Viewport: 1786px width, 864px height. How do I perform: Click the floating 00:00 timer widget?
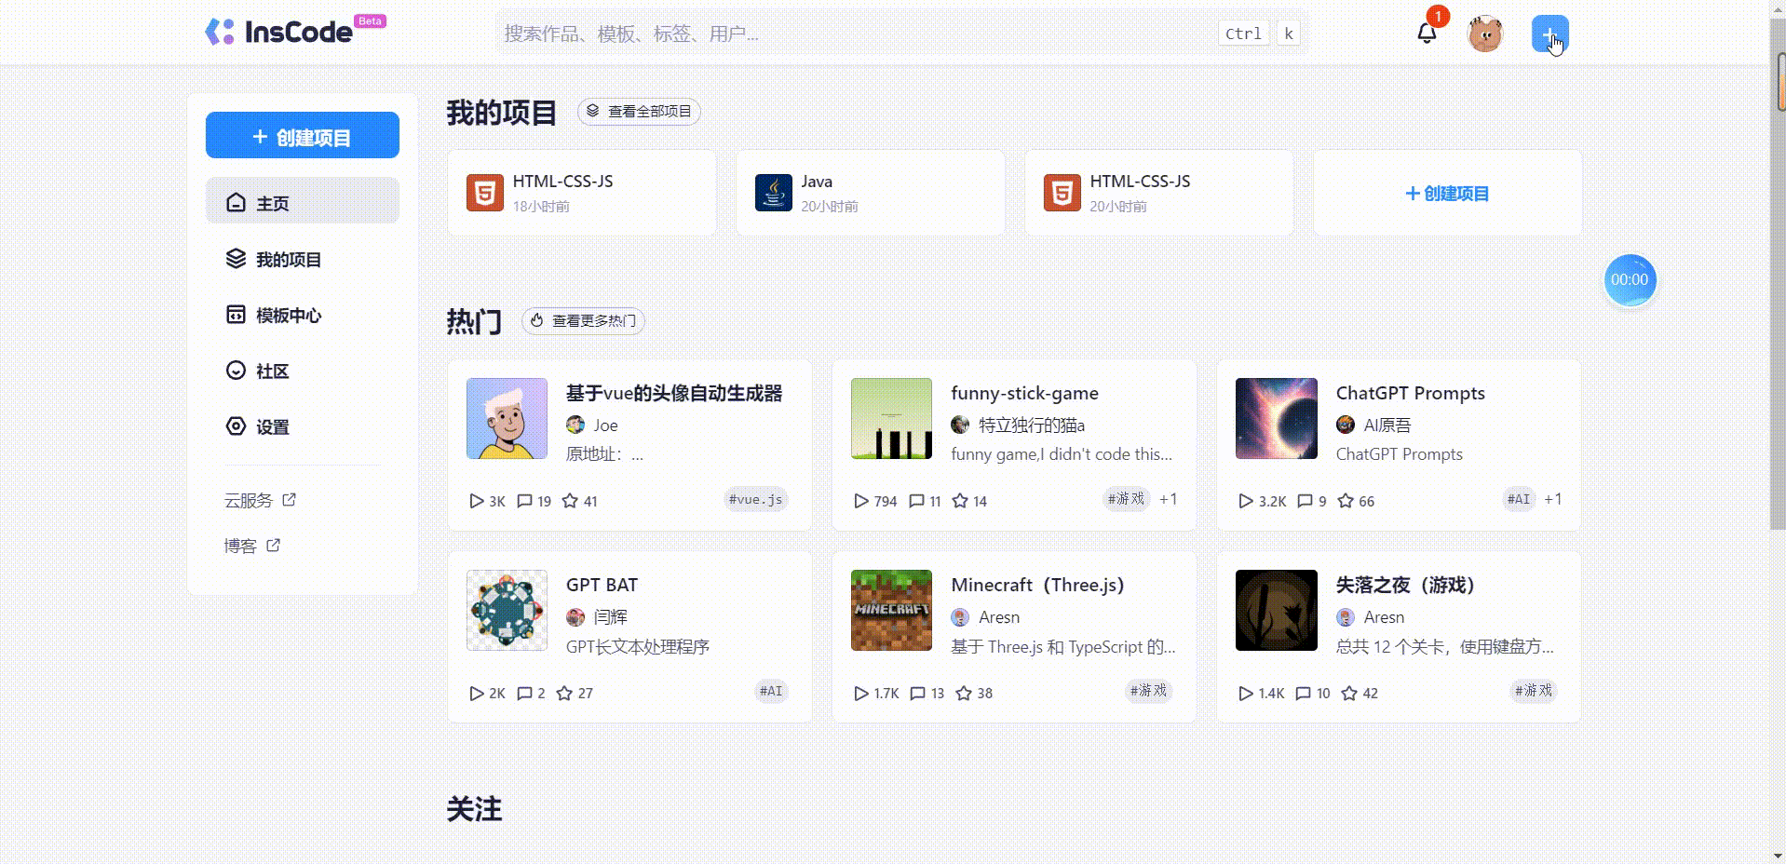1629,279
